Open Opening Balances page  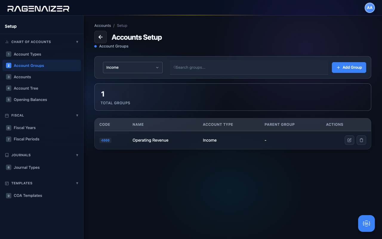tap(41, 99)
